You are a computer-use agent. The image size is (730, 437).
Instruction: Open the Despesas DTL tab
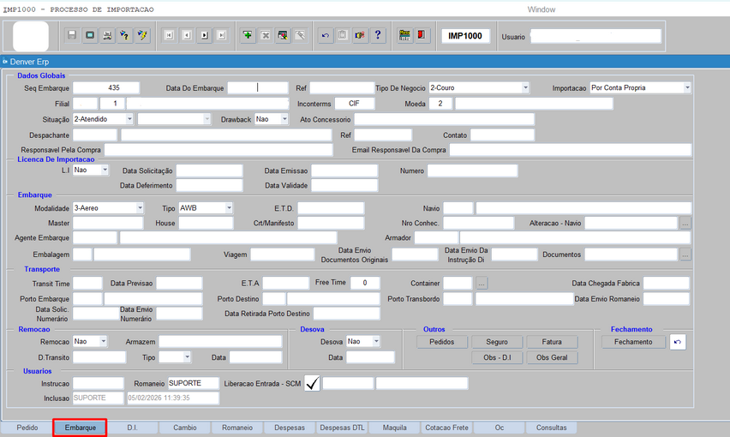[343, 427]
